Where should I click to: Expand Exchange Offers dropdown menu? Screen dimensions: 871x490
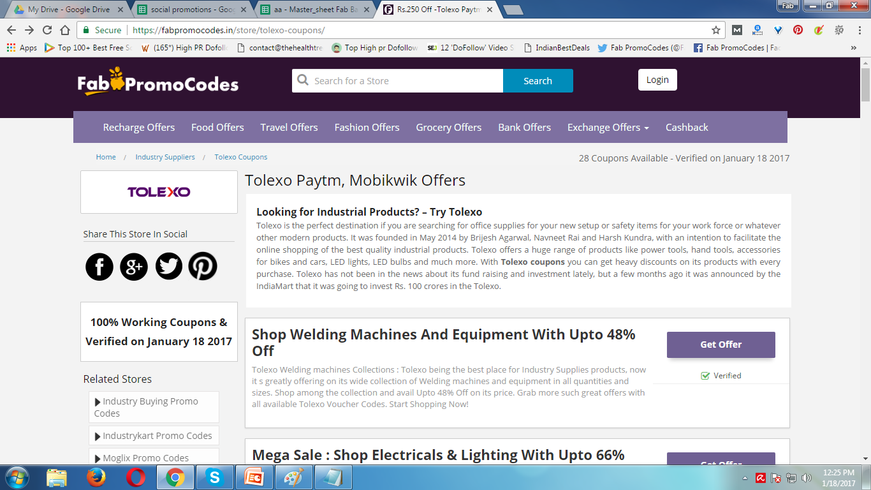608,128
